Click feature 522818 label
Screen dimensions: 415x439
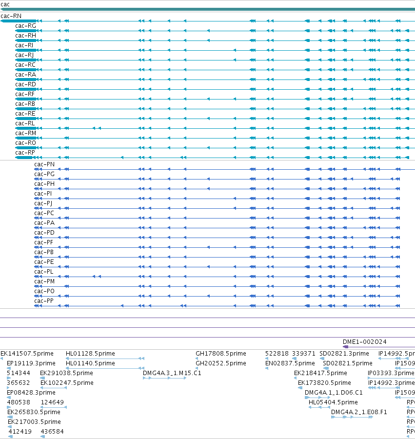pos(277,354)
